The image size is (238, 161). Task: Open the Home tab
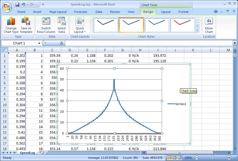21,12
